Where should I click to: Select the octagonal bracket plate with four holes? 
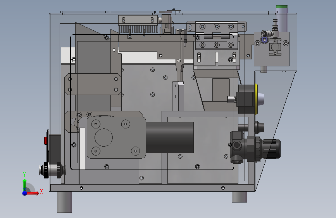pos(93,84)
